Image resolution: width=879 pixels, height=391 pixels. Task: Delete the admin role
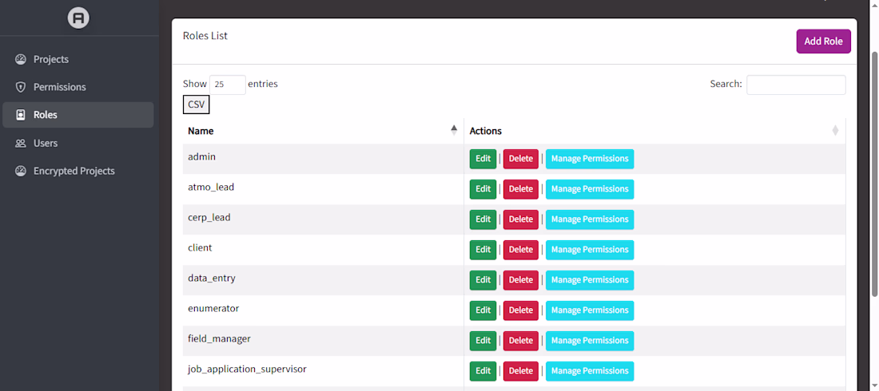[521, 159]
